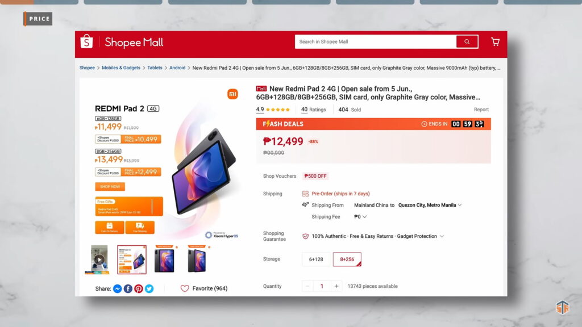
Task: Open Mobiles & Gadgets breadcrumb
Action: click(121, 68)
